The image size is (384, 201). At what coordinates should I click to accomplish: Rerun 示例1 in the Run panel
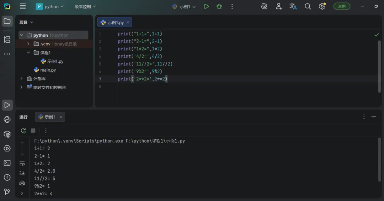(x=23, y=131)
